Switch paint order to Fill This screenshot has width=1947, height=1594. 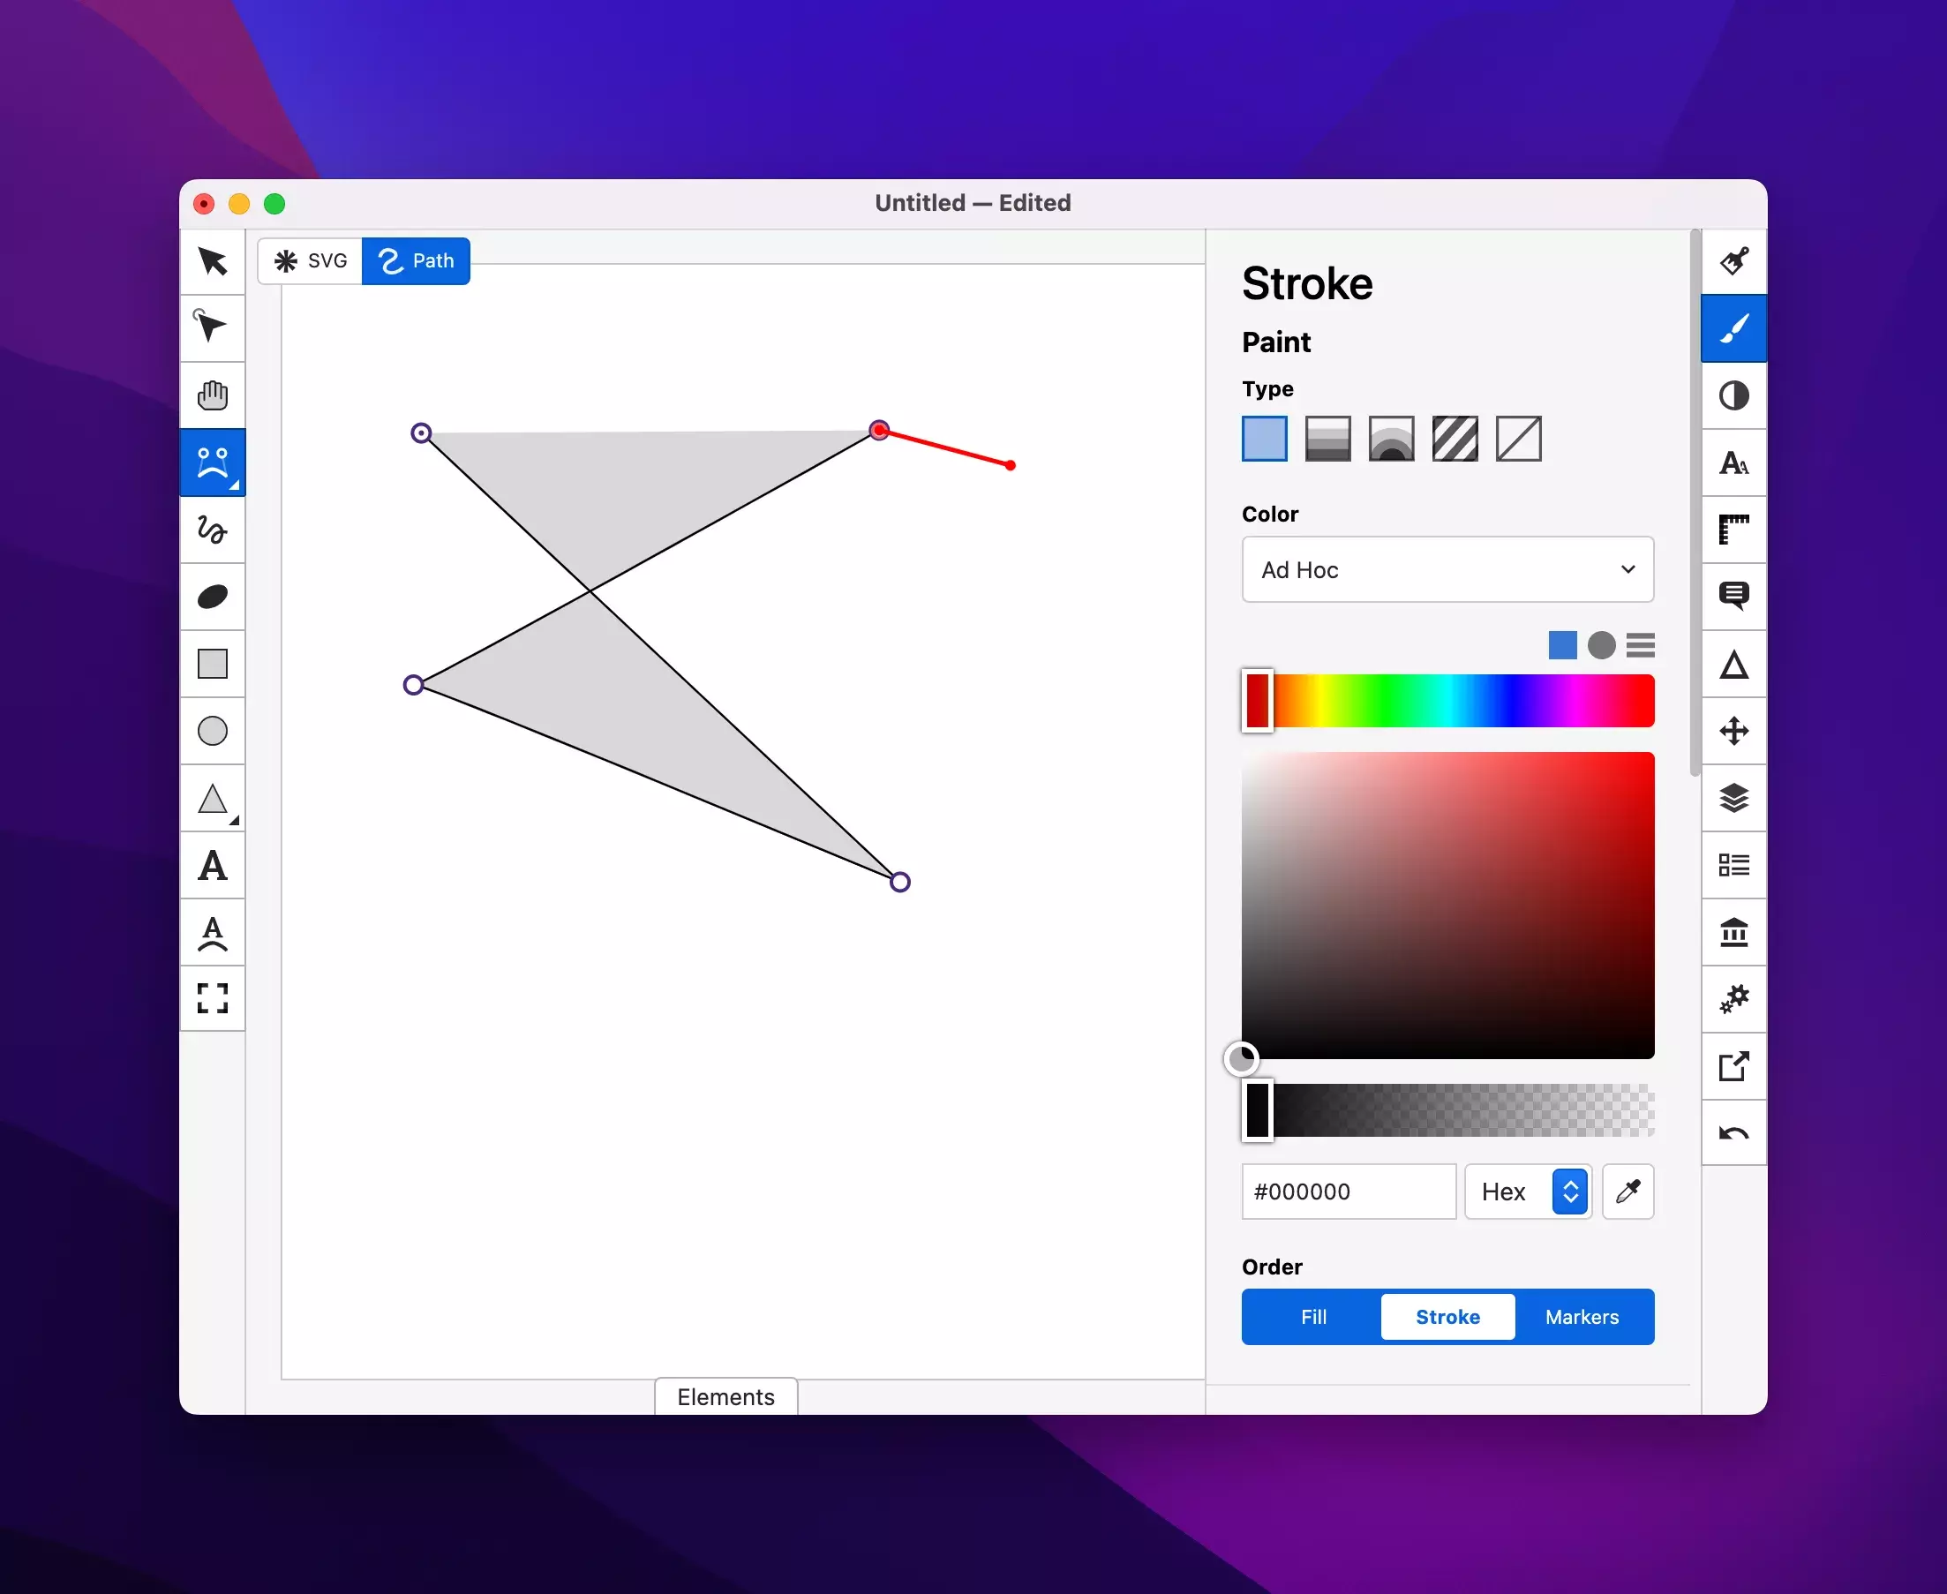pyautogui.click(x=1312, y=1317)
